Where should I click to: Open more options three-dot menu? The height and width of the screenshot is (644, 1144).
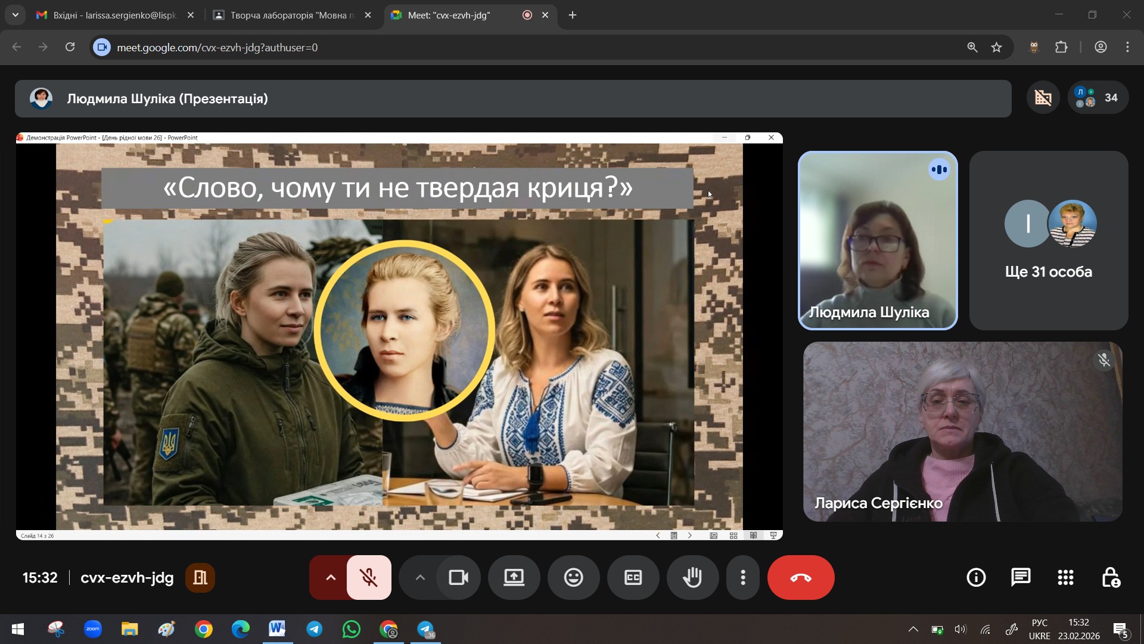(742, 577)
